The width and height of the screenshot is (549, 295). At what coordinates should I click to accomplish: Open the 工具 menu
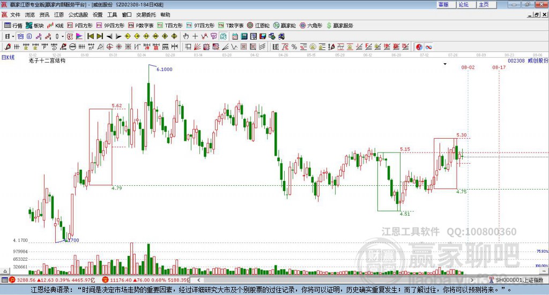click(112, 14)
